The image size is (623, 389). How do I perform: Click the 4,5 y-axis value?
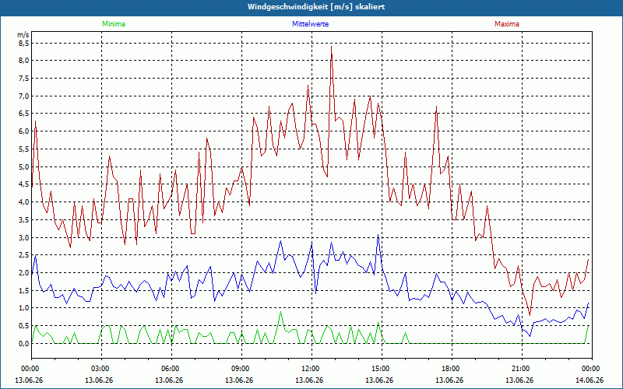[x=23, y=184]
